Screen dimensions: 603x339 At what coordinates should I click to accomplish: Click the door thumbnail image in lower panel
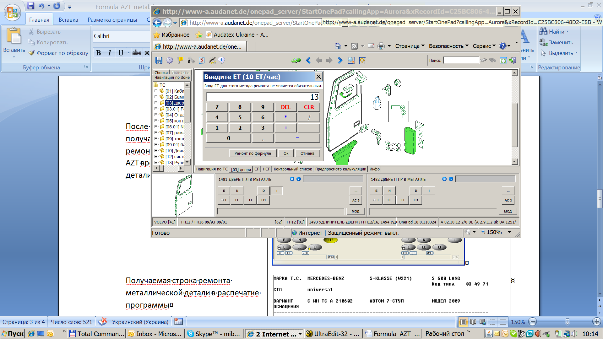[x=183, y=195]
